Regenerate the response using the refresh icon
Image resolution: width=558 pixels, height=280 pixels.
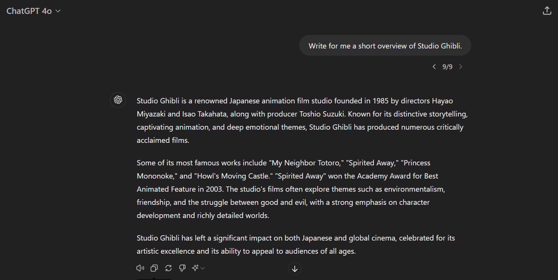click(x=168, y=268)
